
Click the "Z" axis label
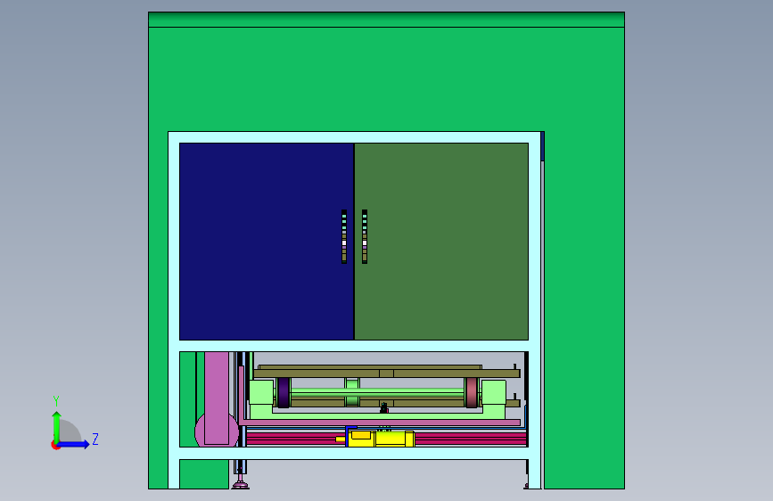(x=95, y=439)
